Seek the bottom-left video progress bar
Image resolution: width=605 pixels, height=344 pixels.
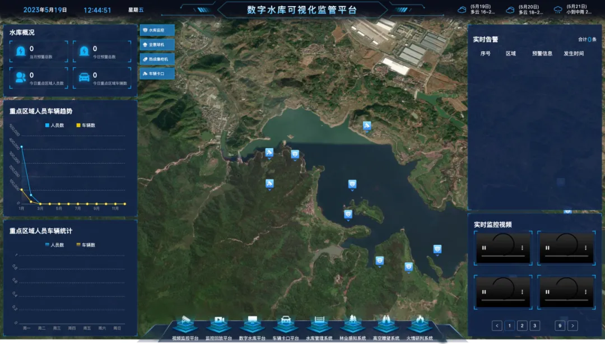click(x=503, y=300)
